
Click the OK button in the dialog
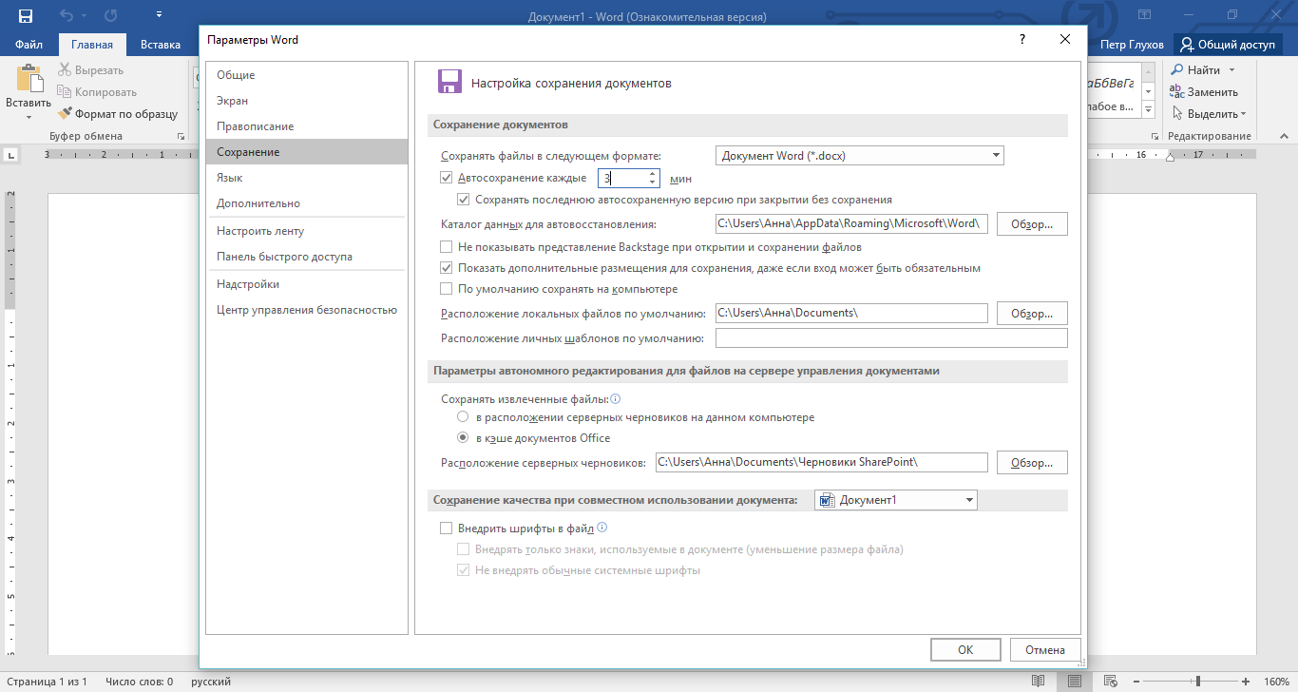[x=965, y=650]
